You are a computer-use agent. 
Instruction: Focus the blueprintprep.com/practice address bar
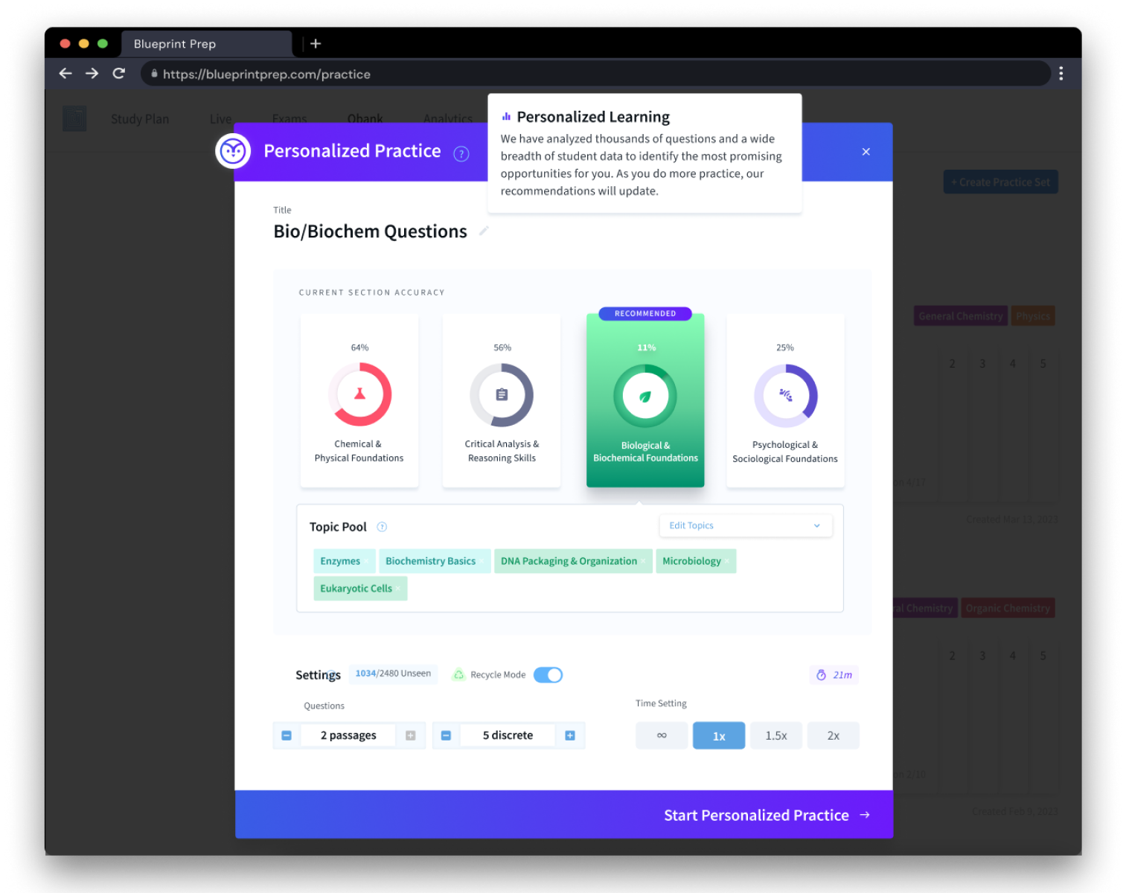tap(595, 74)
